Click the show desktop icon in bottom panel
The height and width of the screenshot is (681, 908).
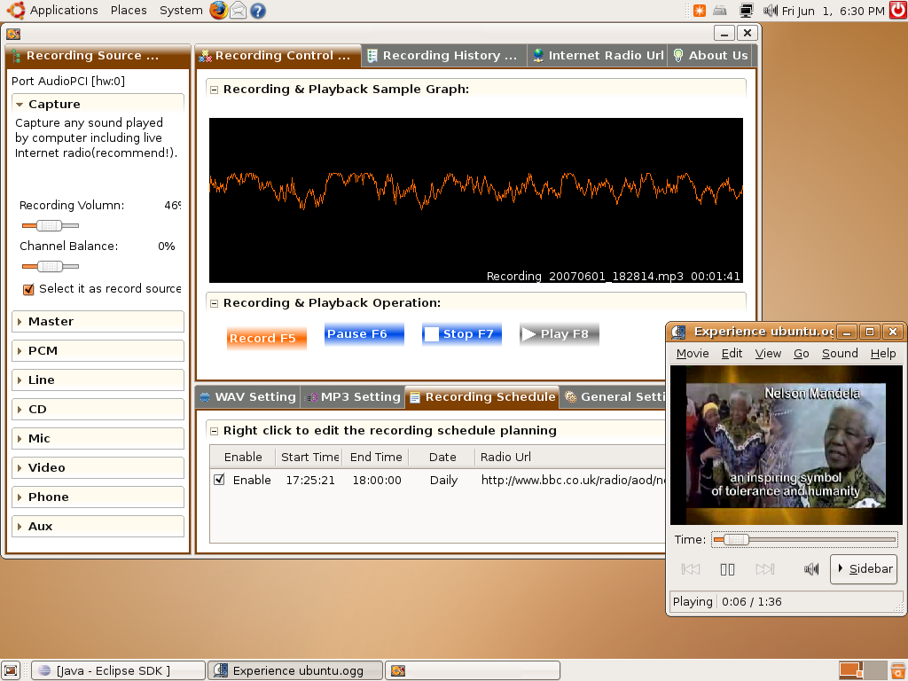(12, 670)
